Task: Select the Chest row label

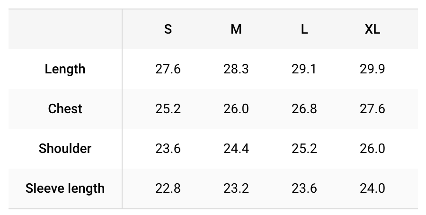Action: click(65, 109)
